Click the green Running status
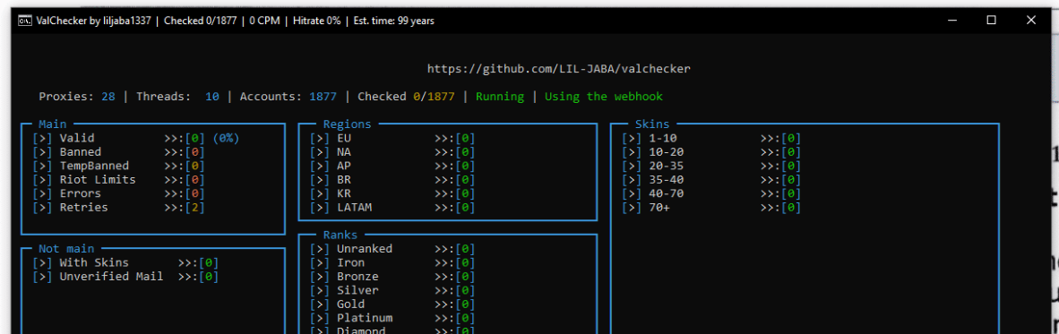 [500, 97]
